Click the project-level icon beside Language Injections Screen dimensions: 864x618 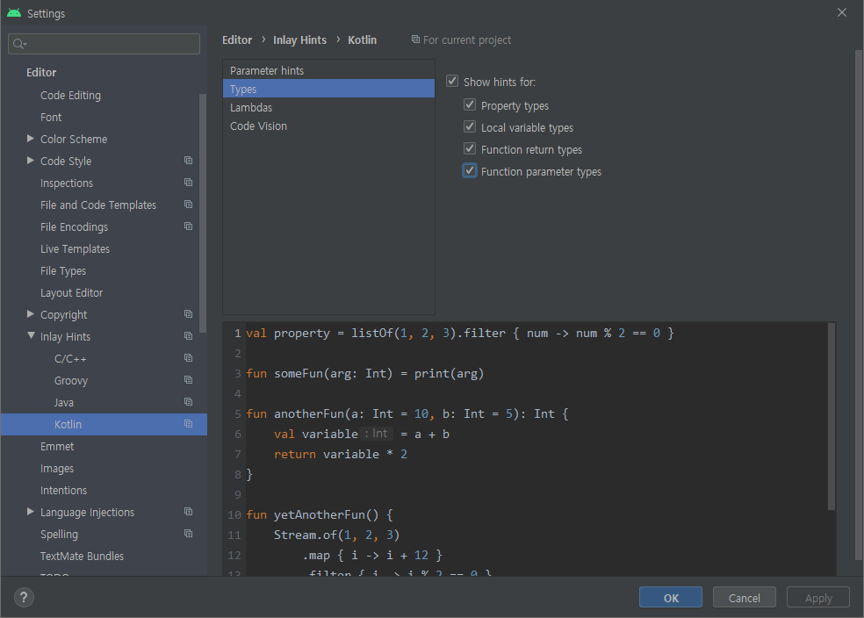coord(188,512)
